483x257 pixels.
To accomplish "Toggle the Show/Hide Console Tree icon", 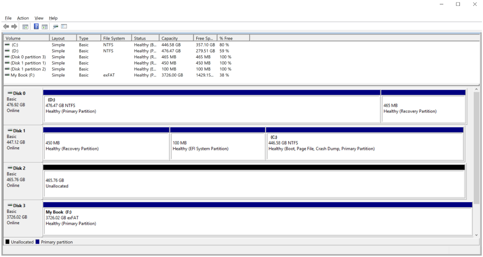I will pyautogui.click(x=26, y=26).
